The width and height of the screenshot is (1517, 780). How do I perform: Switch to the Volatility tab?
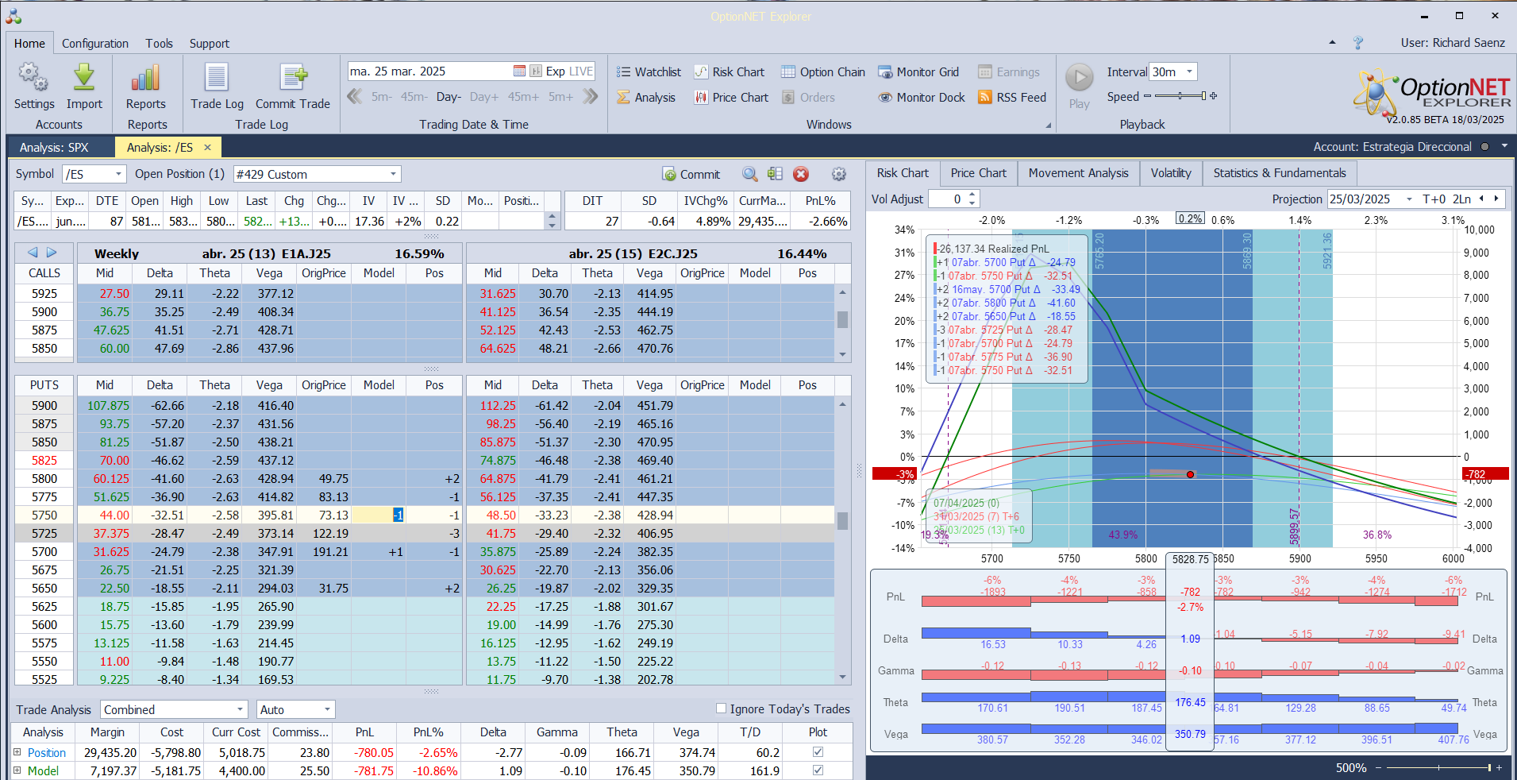pos(1171,173)
